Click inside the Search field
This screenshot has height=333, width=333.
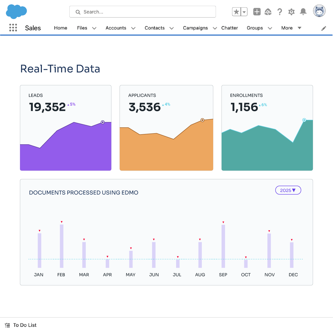(x=143, y=12)
